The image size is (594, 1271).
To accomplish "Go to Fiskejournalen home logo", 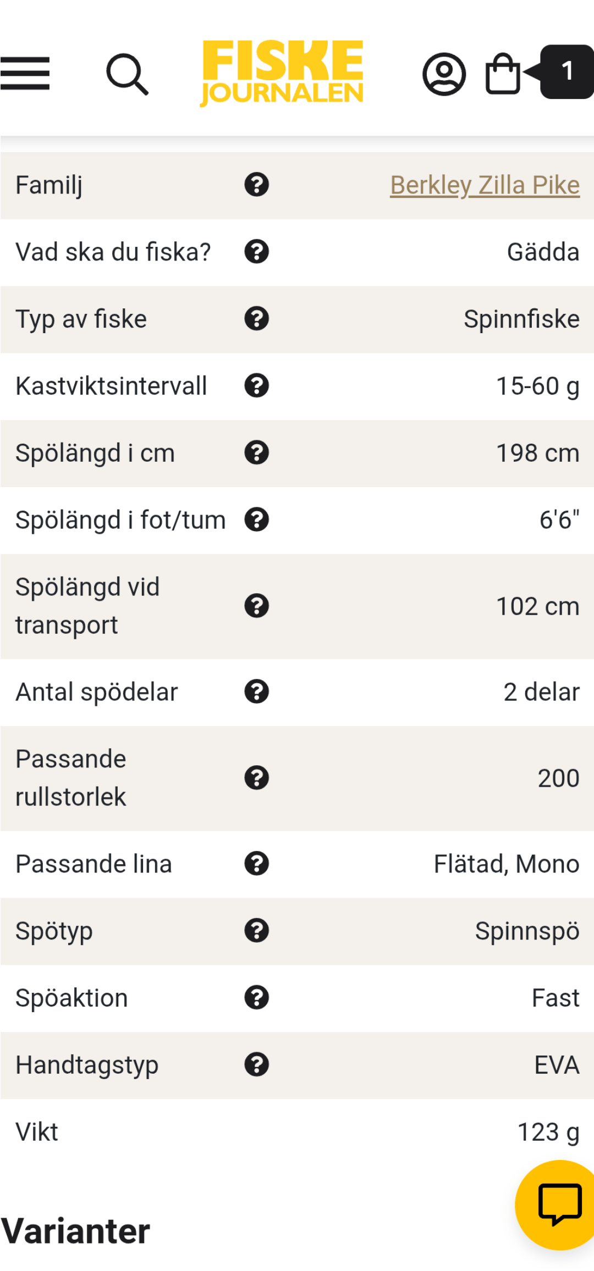I will pyautogui.click(x=282, y=73).
